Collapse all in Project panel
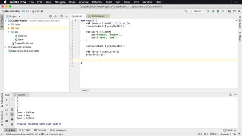 click(56, 16)
